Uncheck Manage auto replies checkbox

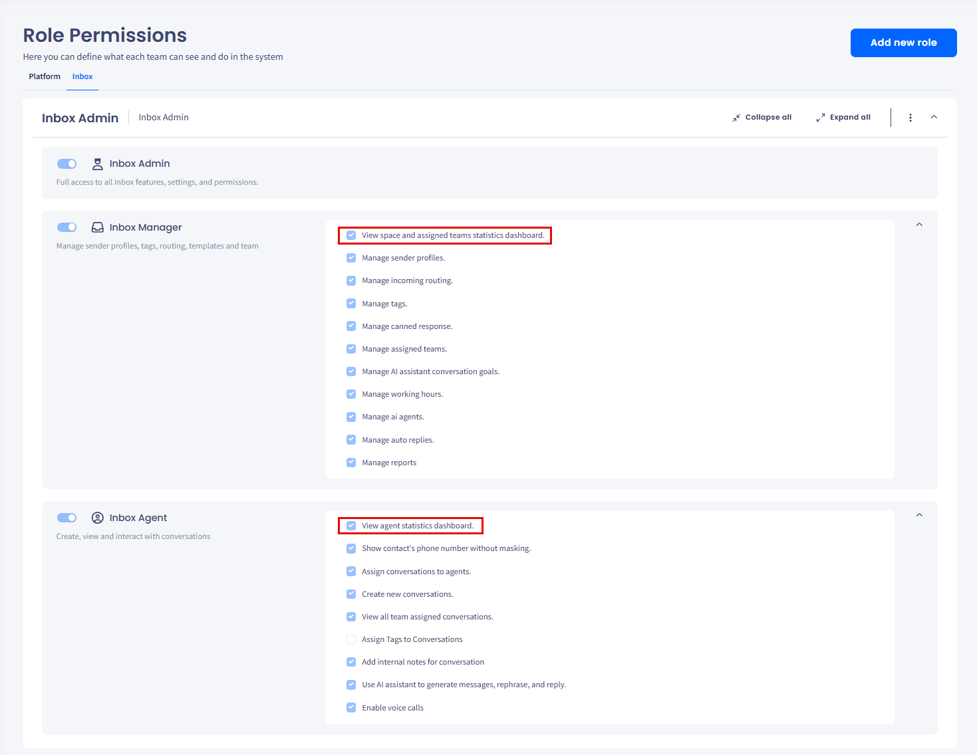[x=351, y=439]
